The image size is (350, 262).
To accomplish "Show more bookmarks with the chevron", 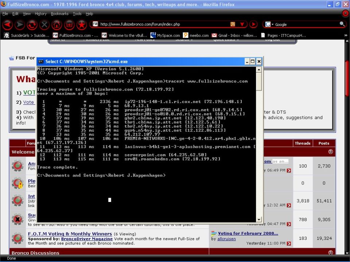I will click(346, 35).
